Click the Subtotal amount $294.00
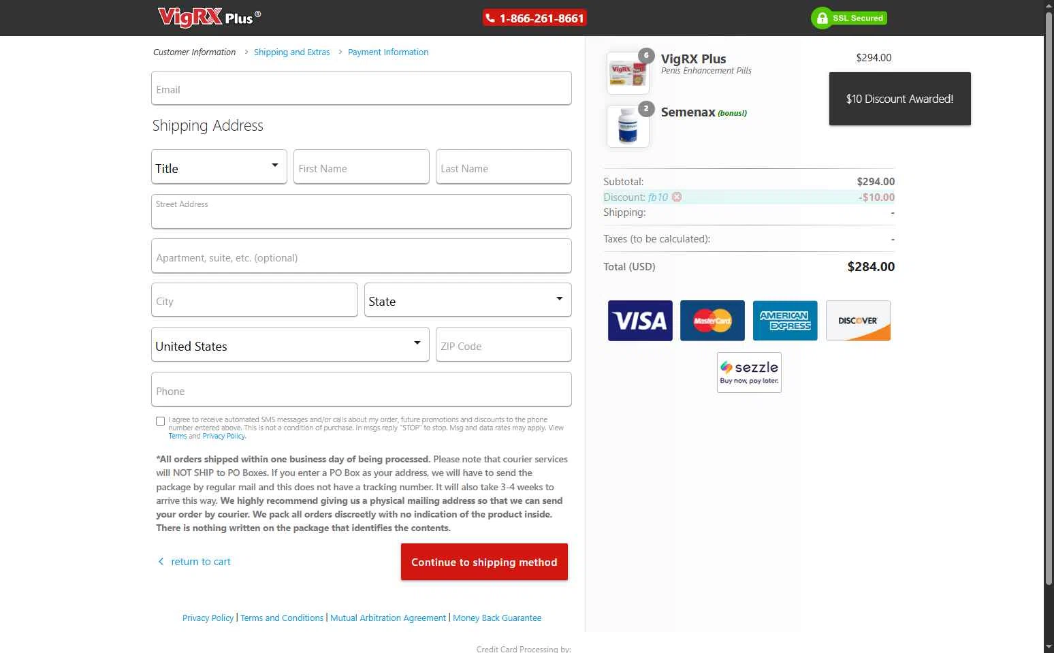Screen dimensions: 1054x653 pos(876,182)
